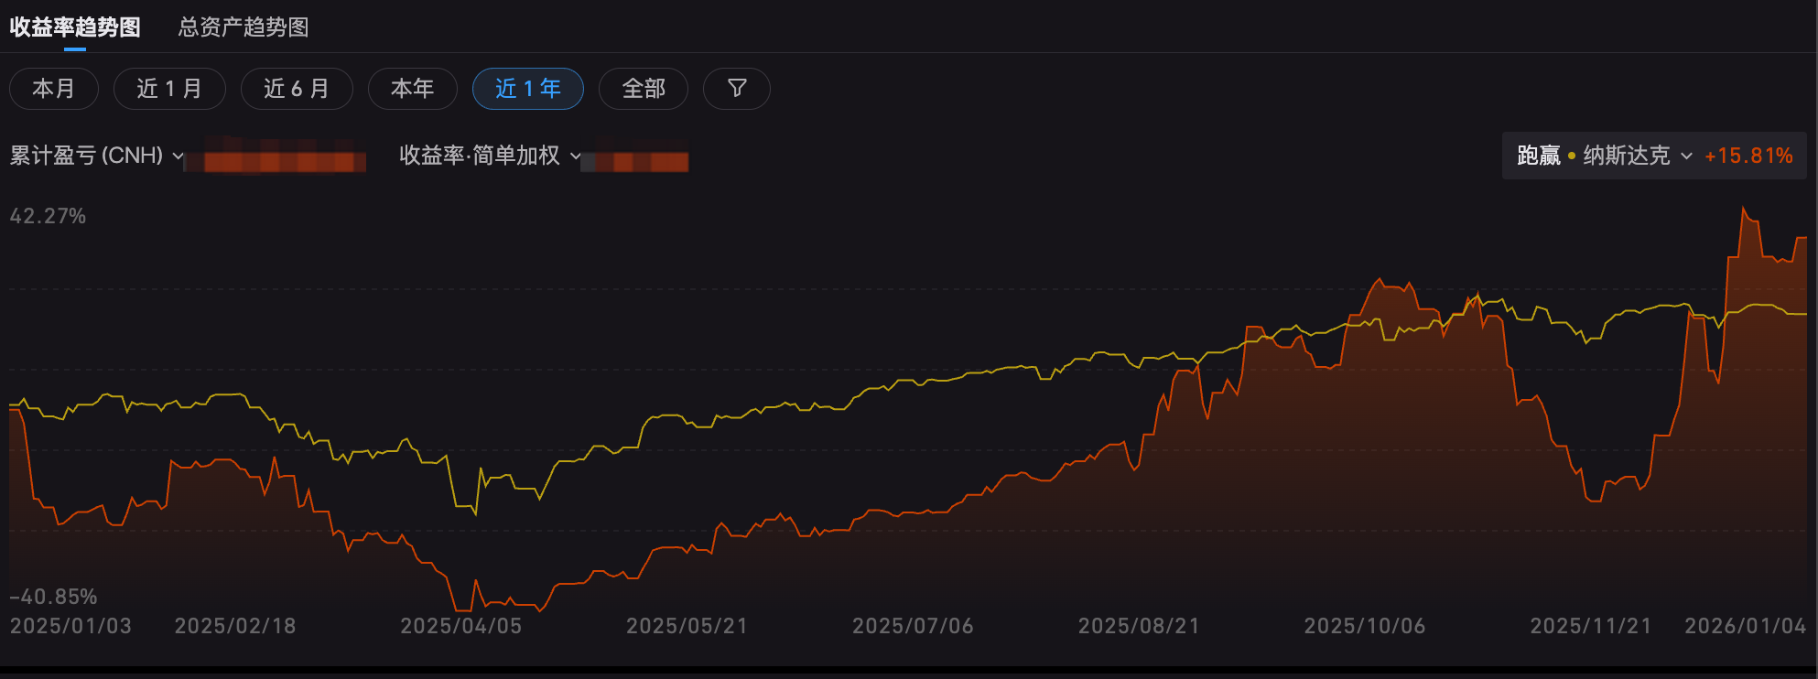Click the yellow dot beside 纳斯达克

1572,156
